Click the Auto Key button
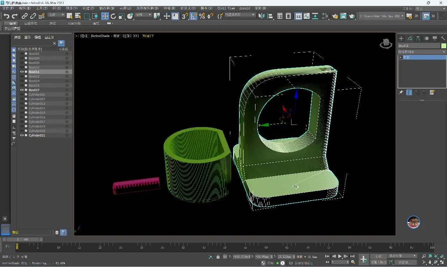The height and width of the screenshot is (267, 447). (x=378, y=256)
